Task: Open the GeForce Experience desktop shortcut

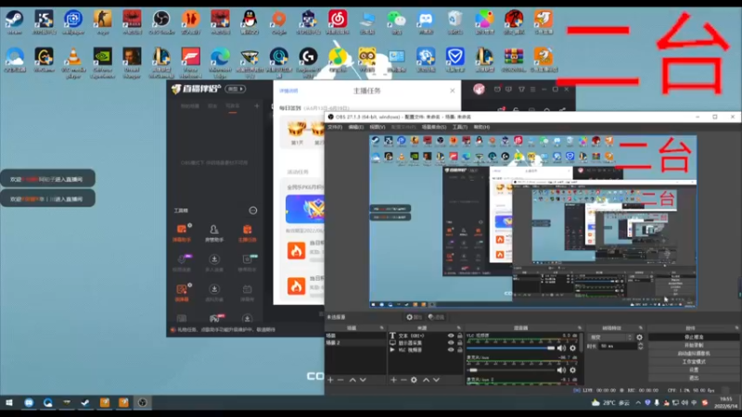Action: coord(102,62)
